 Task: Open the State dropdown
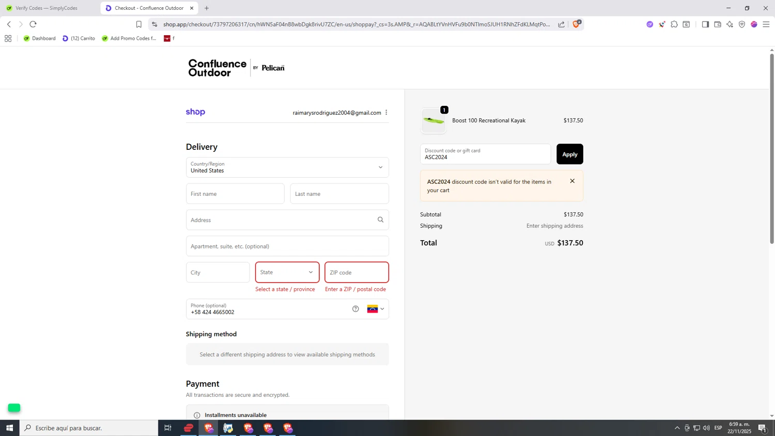click(287, 272)
